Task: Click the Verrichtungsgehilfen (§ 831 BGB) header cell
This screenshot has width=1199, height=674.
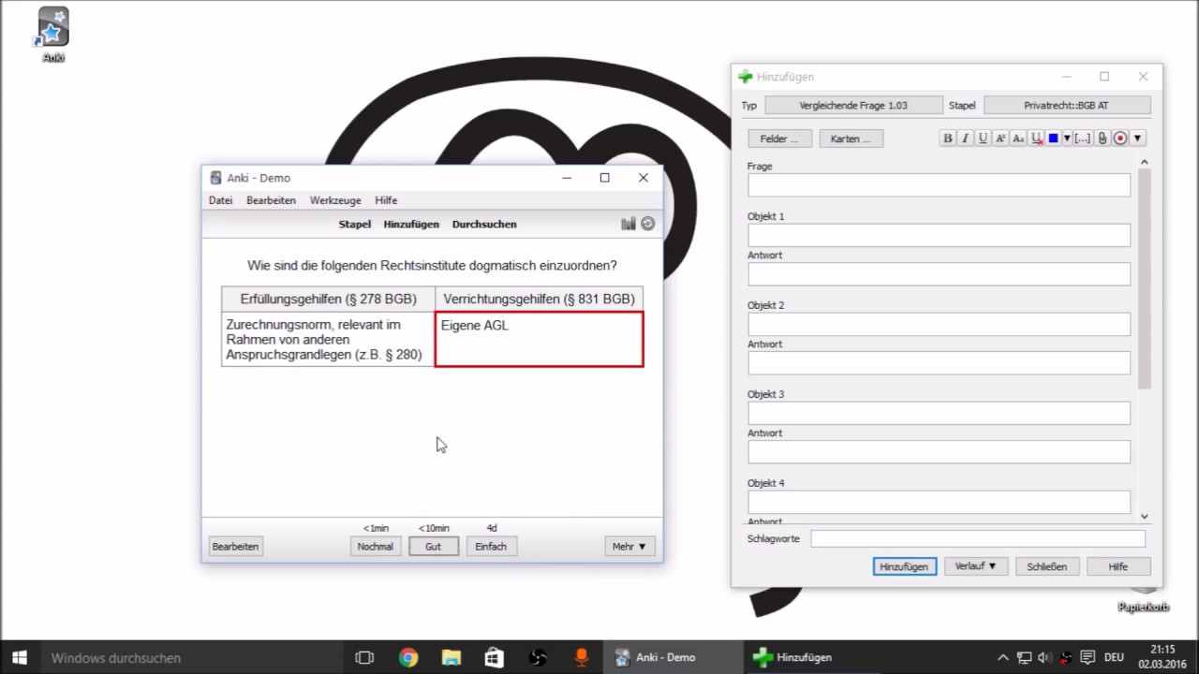Action: click(x=540, y=300)
